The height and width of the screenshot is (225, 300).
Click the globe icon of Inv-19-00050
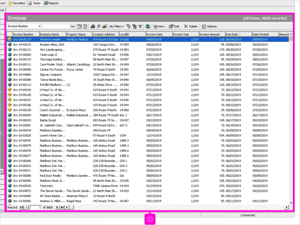(9, 54)
